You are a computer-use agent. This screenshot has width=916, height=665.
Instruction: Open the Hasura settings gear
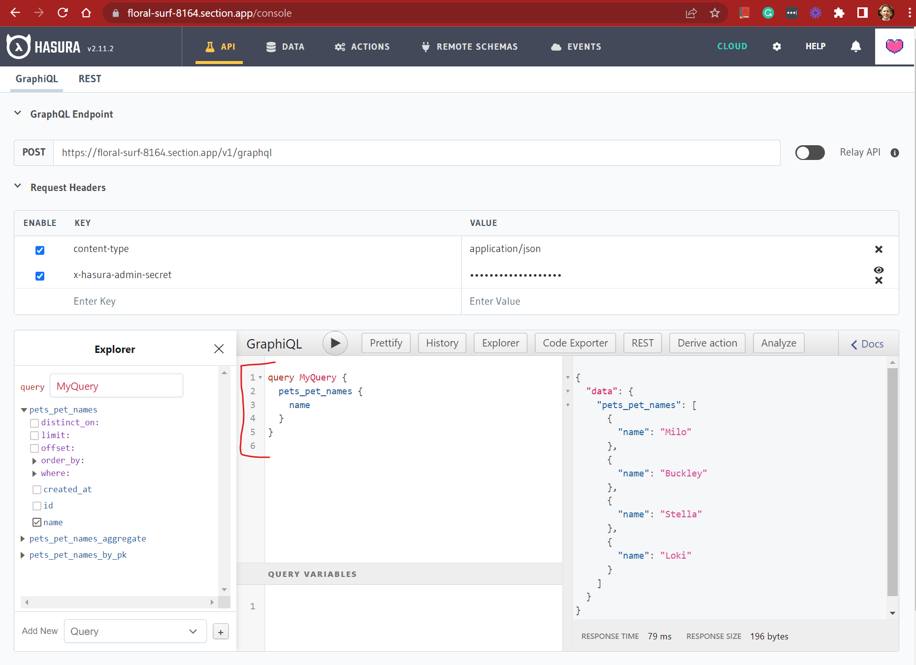pyautogui.click(x=777, y=47)
